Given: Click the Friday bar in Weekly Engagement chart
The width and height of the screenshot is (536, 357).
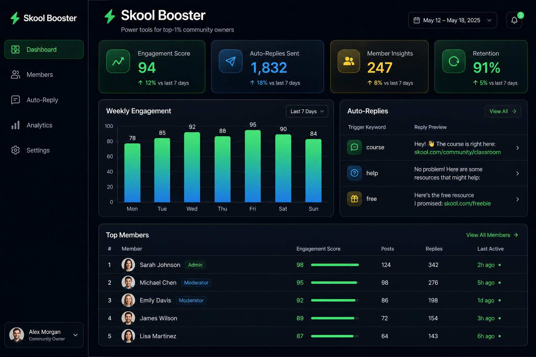Looking at the screenshot, I should 253,166.
